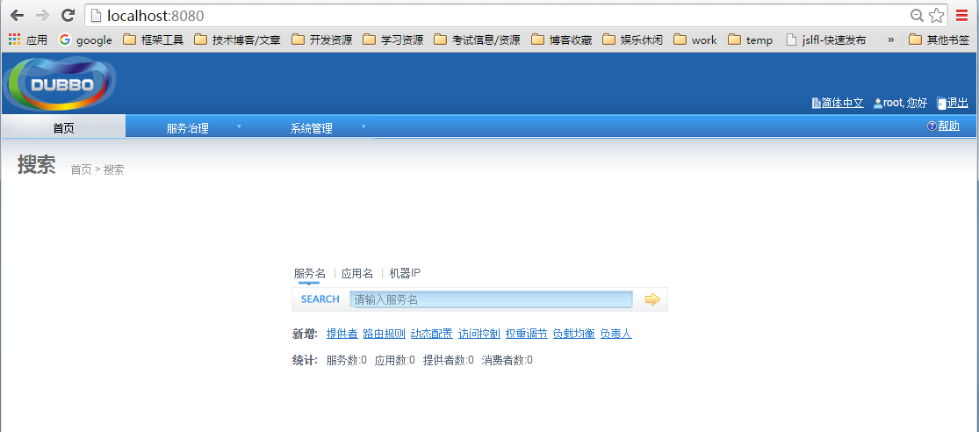Click 提供者数:0 statistic
The height and width of the screenshot is (432, 979).
(449, 360)
